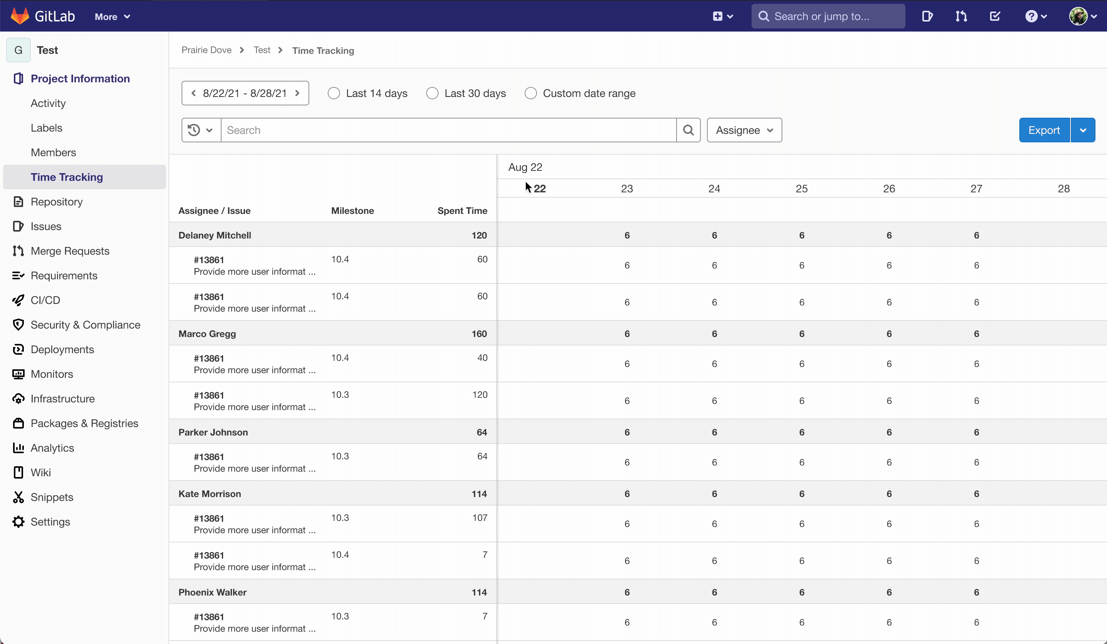Go to next week with right chevron
This screenshot has width=1107, height=644.
point(297,93)
